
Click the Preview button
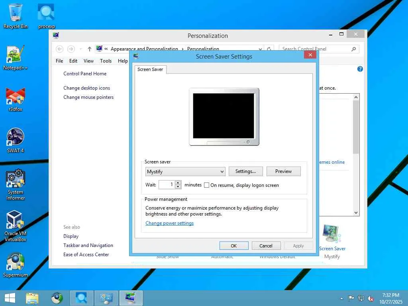283,171
